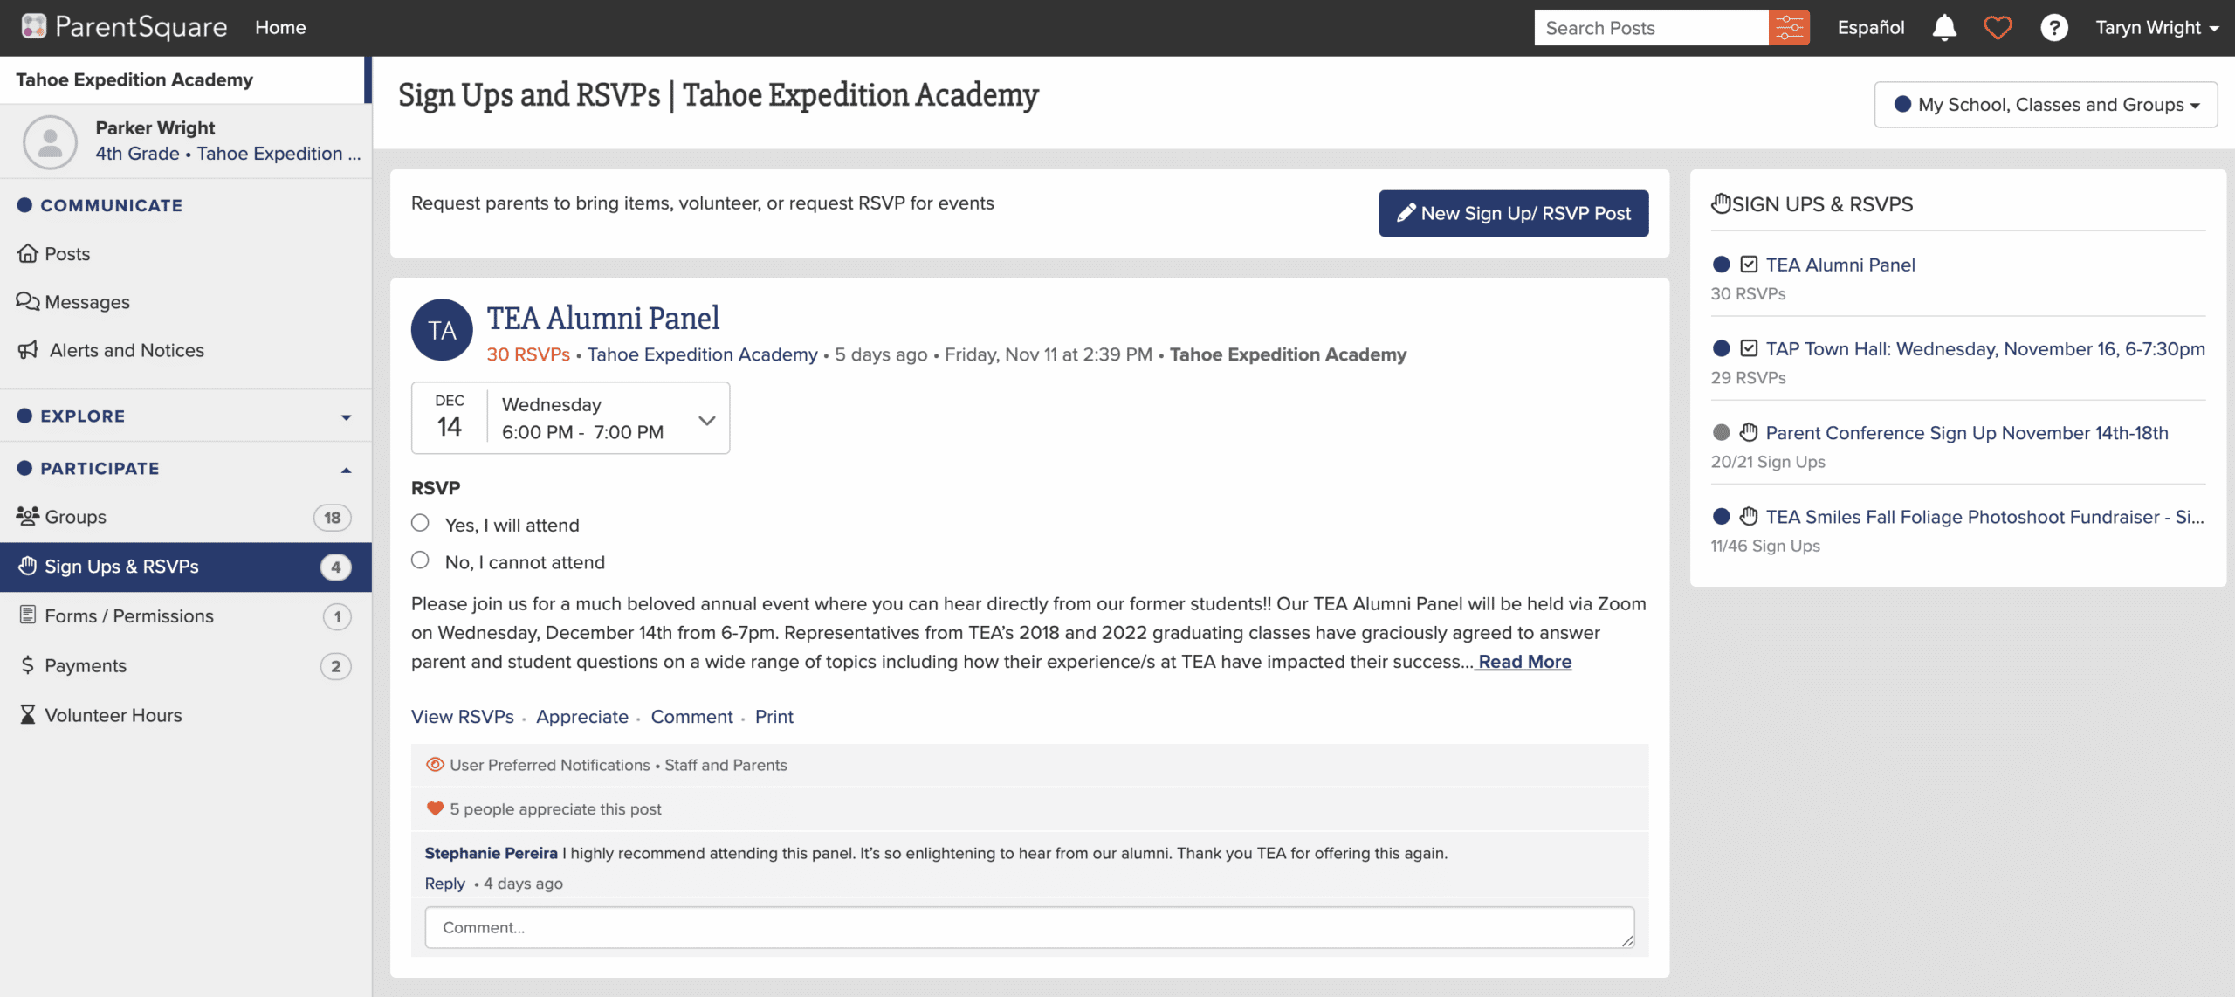2235x997 pixels.
Task: Click the Comment text field
Action: point(1029,927)
